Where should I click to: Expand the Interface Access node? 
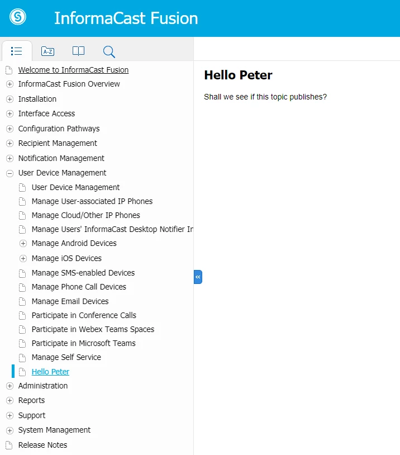click(x=9, y=113)
